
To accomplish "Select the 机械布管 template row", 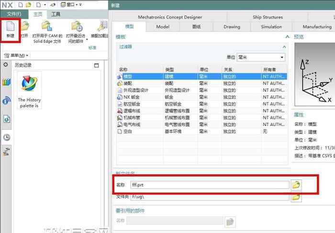I will 202,117.
